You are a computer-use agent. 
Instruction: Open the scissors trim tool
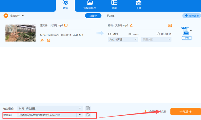point(48,41)
